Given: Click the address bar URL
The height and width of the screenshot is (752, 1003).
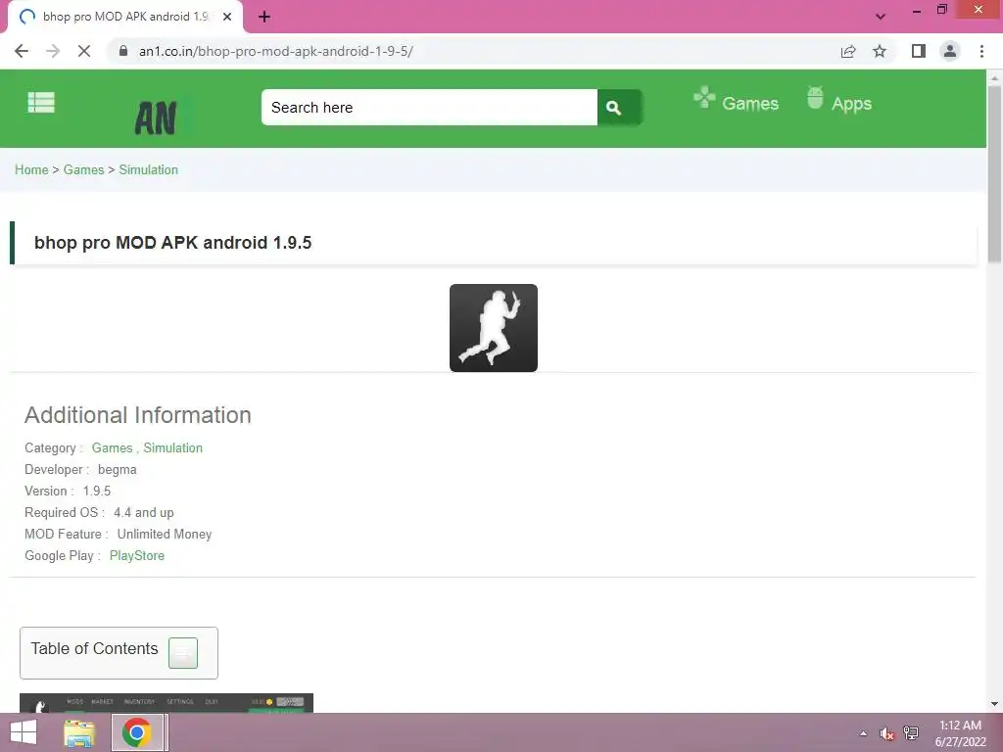Looking at the screenshot, I should click(x=276, y=51).
